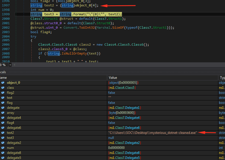Click class5_0 in line 2007
This screenshot has width=225, height=160.
(60, 49)
